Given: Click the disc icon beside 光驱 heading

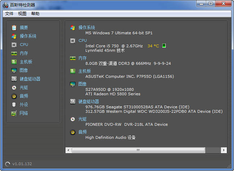Looking at the screenshot, I should point(73,119).
